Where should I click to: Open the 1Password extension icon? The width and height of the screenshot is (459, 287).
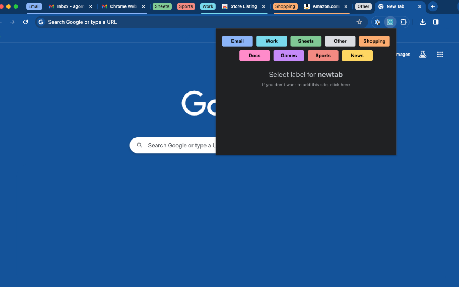(377, 22)
